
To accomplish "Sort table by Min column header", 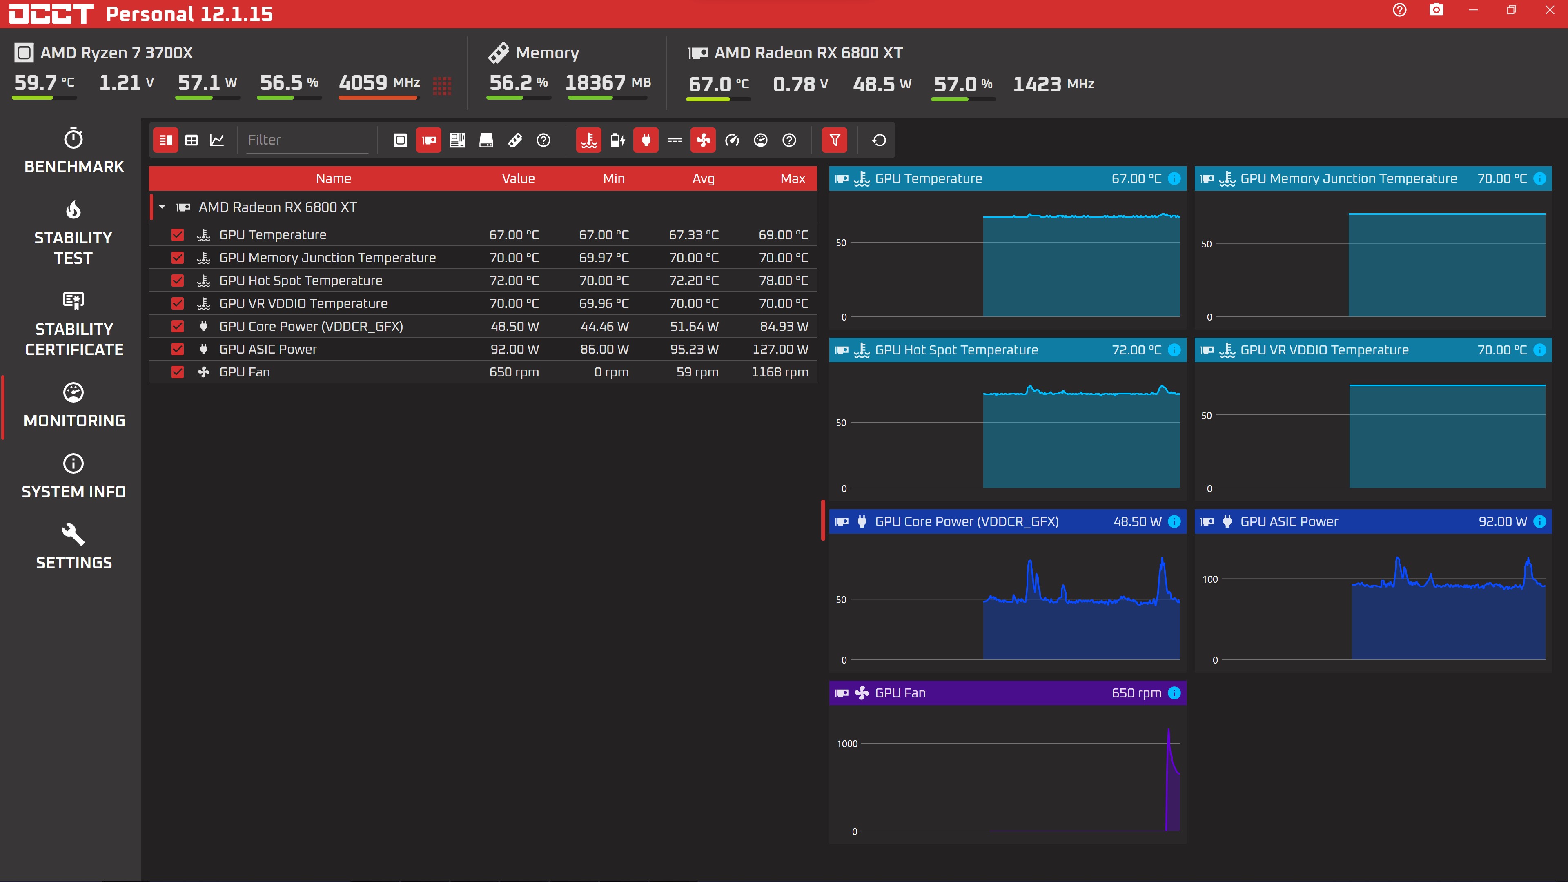I will point(614,178).
